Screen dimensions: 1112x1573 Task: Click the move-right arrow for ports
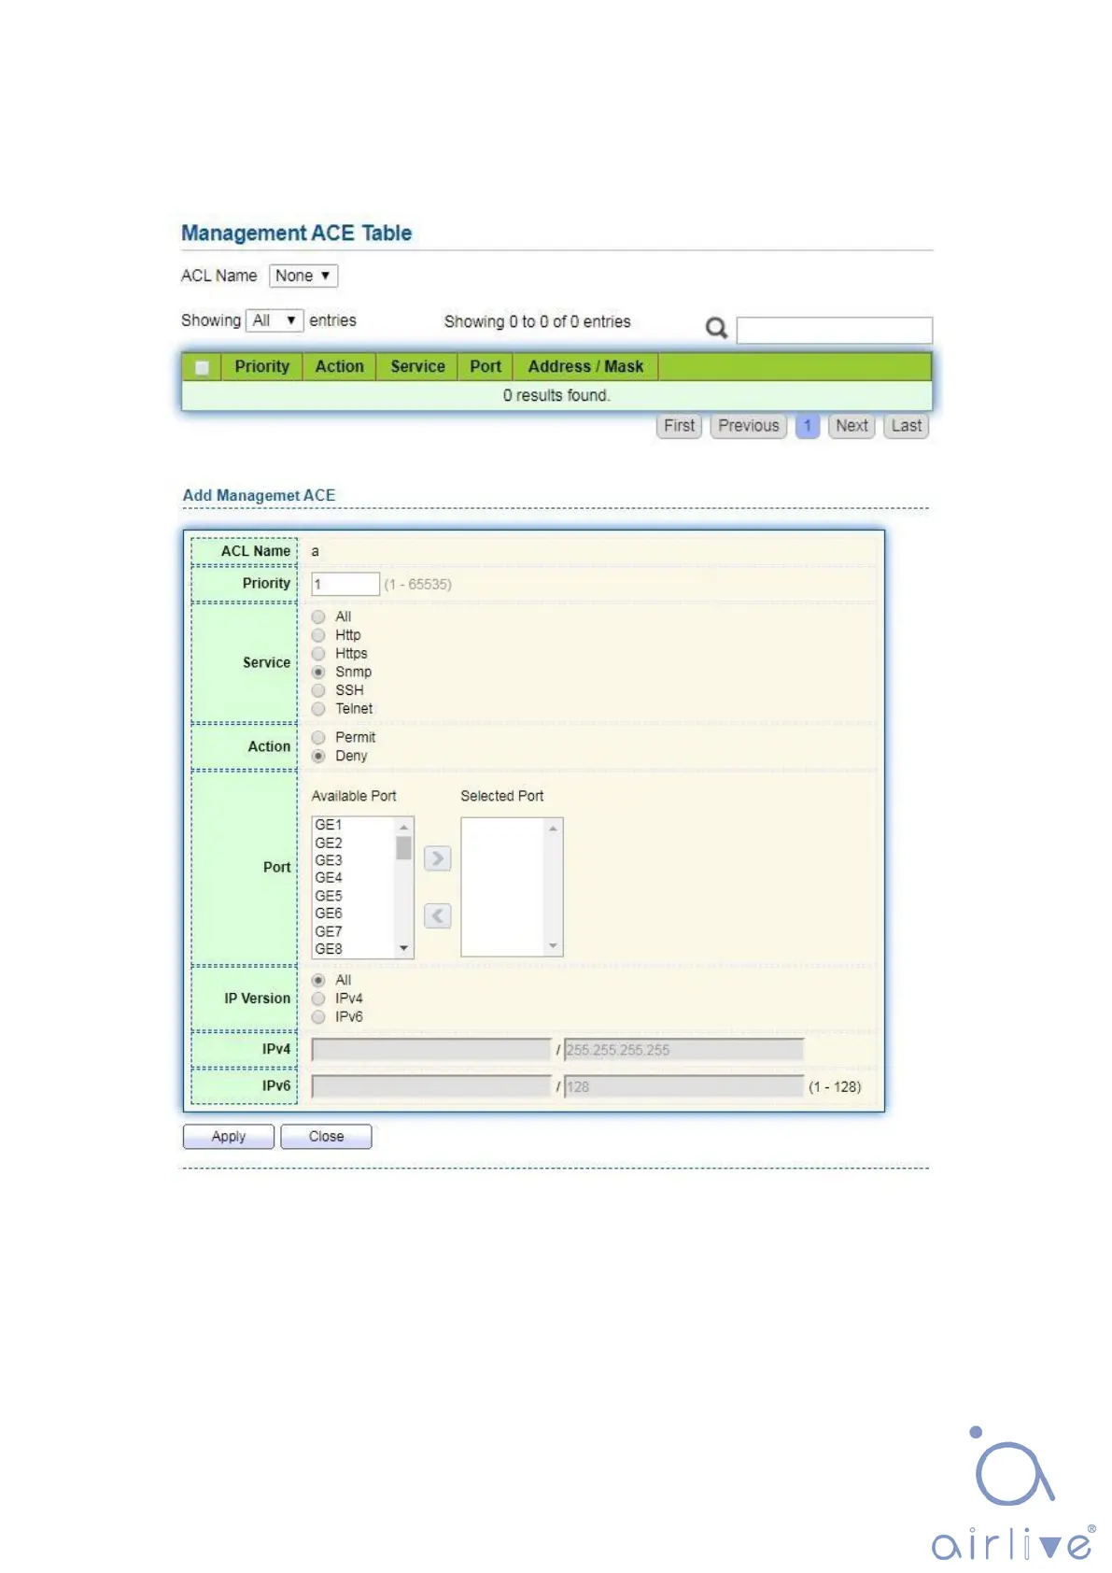coord(437,858)
